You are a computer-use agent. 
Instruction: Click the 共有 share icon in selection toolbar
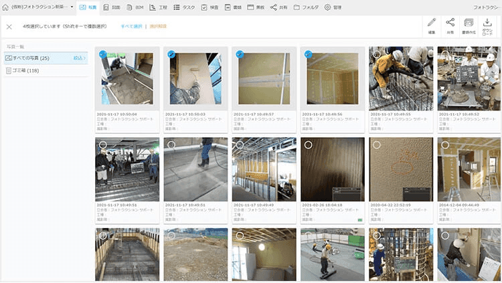tap(450, 22)
